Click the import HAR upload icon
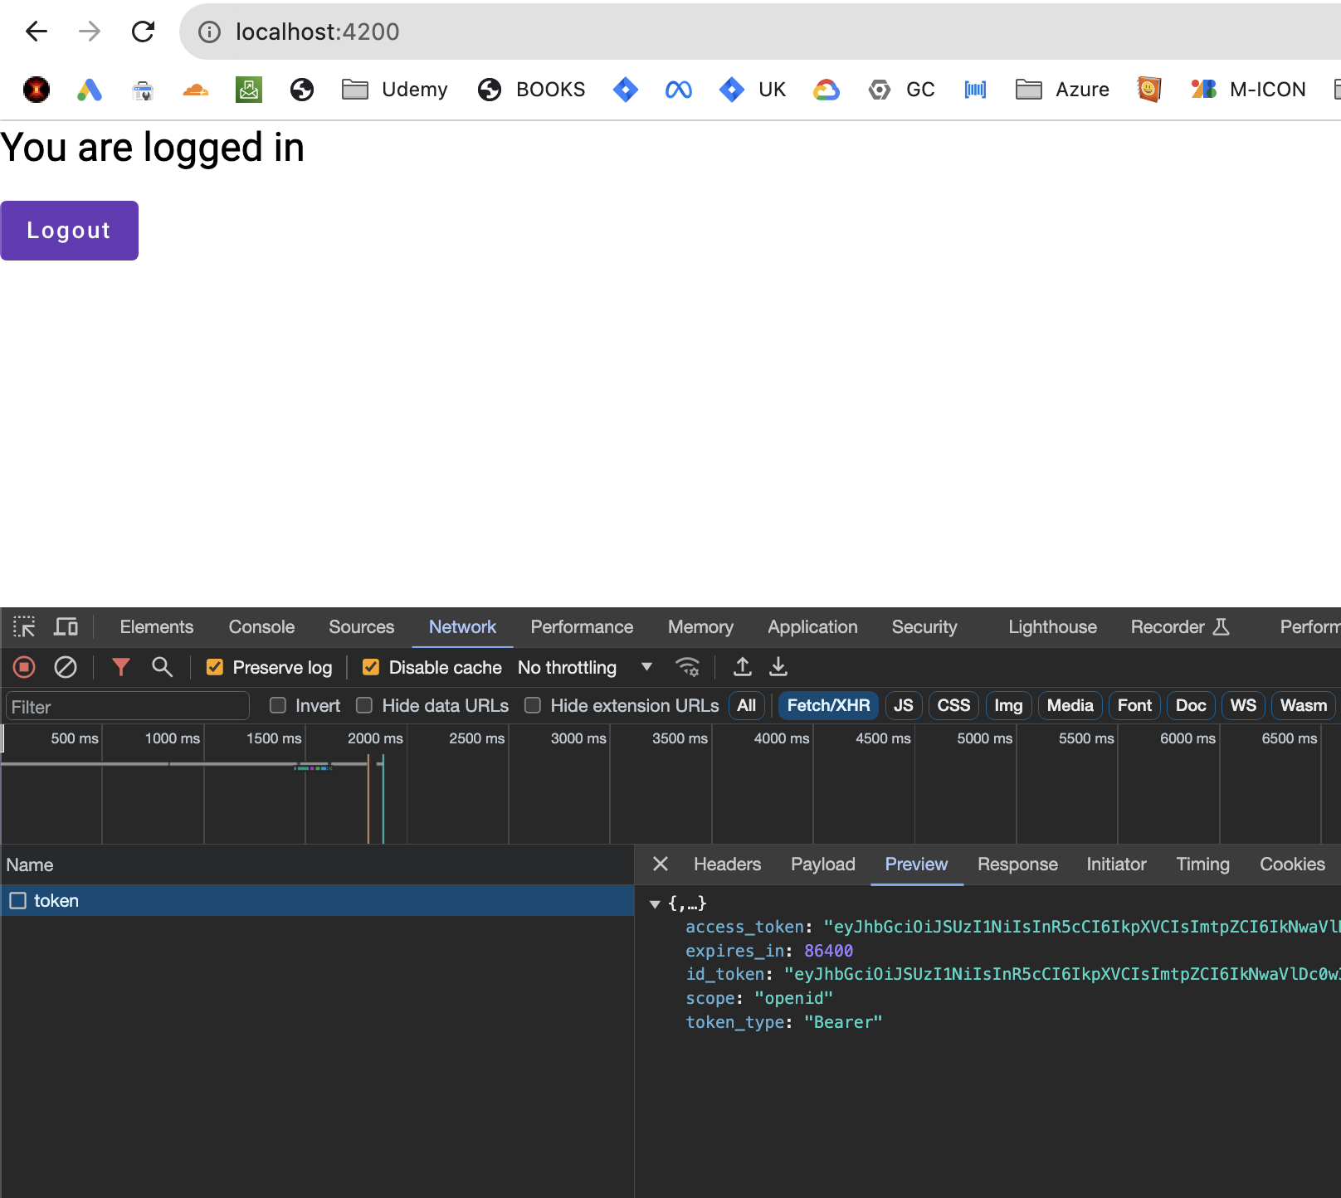 pos(743,667)
